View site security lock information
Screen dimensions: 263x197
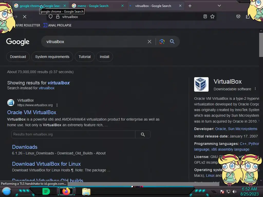tap(58, 17)
